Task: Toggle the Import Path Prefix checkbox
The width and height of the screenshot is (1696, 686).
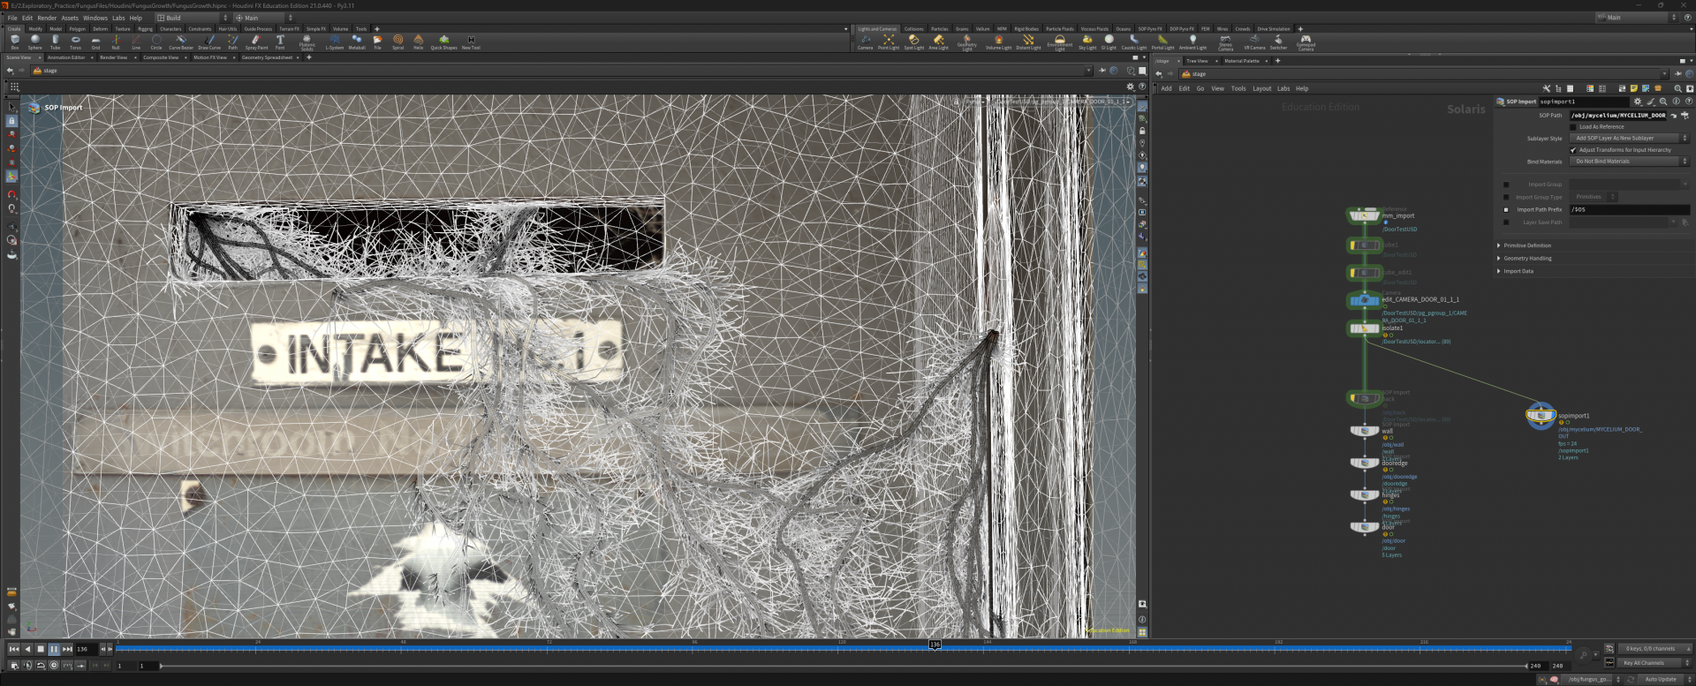Action: click(x=1506, y=209)
